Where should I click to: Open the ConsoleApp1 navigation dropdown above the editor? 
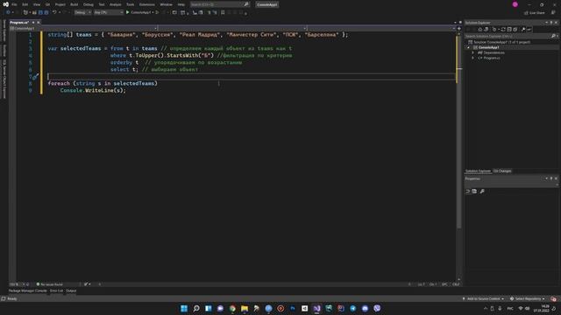(83, 28)
